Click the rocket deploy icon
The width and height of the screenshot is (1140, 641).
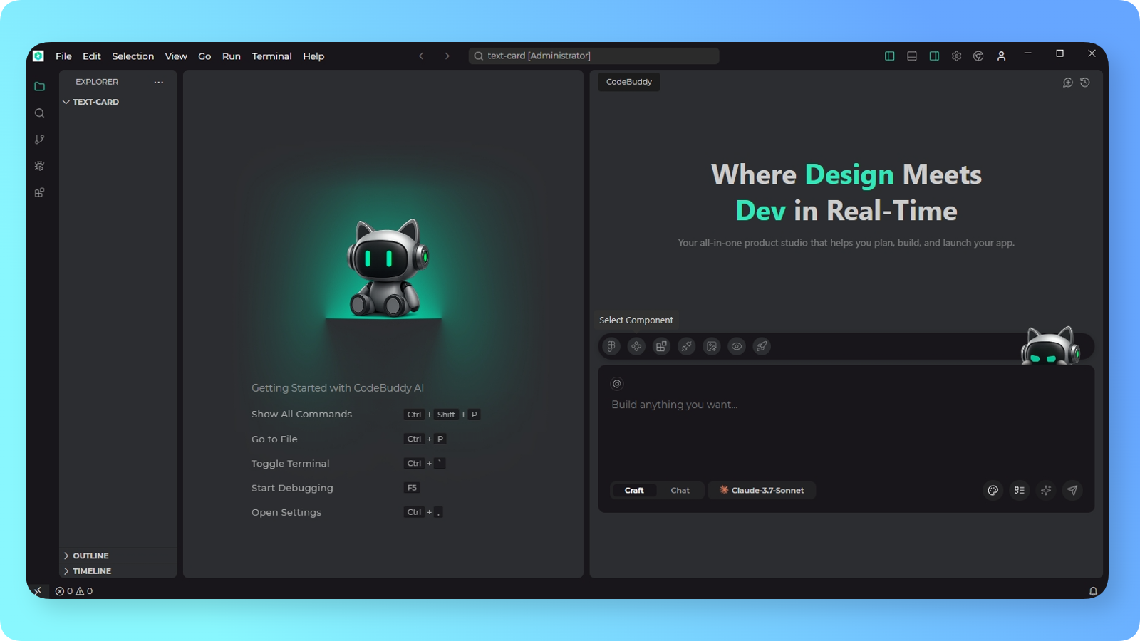tap(762, 346)
